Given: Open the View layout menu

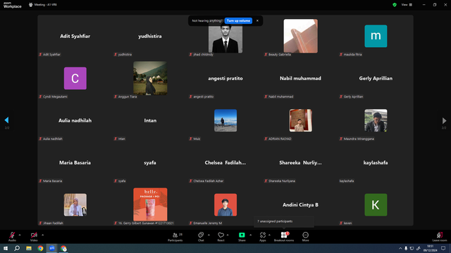Looking at the screenshot, I should pyautogui.click(x=407, y=5).
